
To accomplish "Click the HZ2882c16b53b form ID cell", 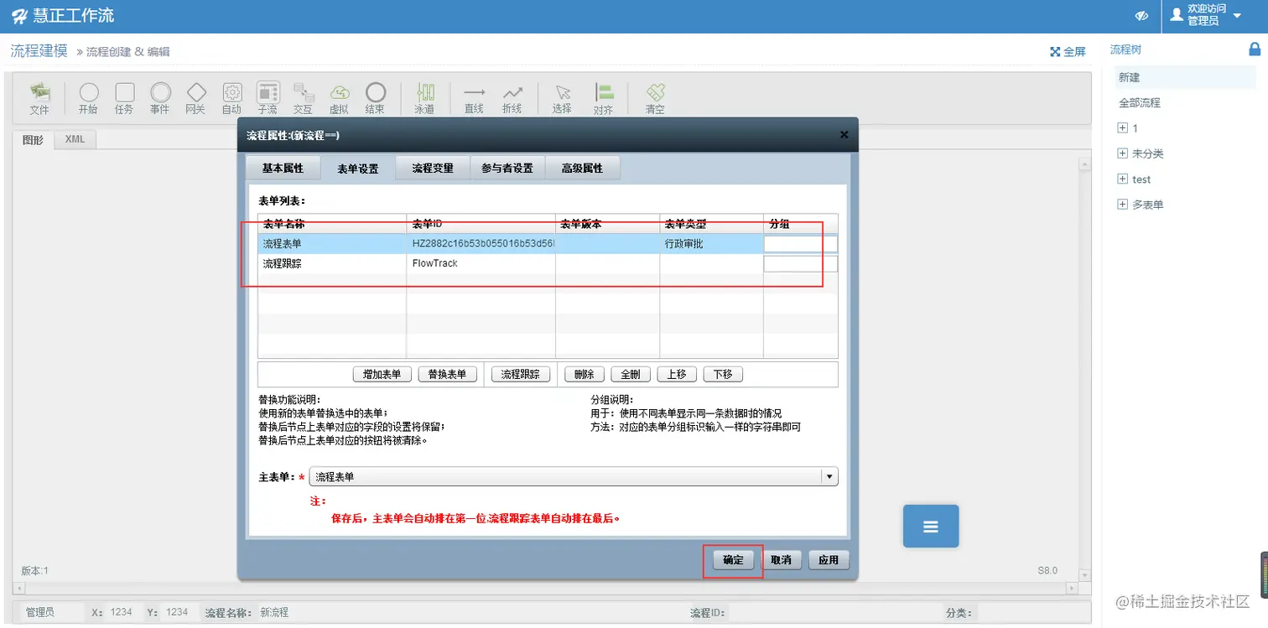I will point(481,244).
